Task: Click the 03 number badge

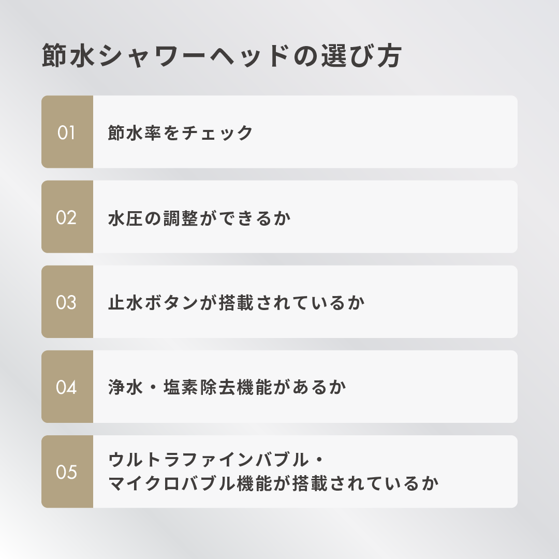Action: (67, 302)
